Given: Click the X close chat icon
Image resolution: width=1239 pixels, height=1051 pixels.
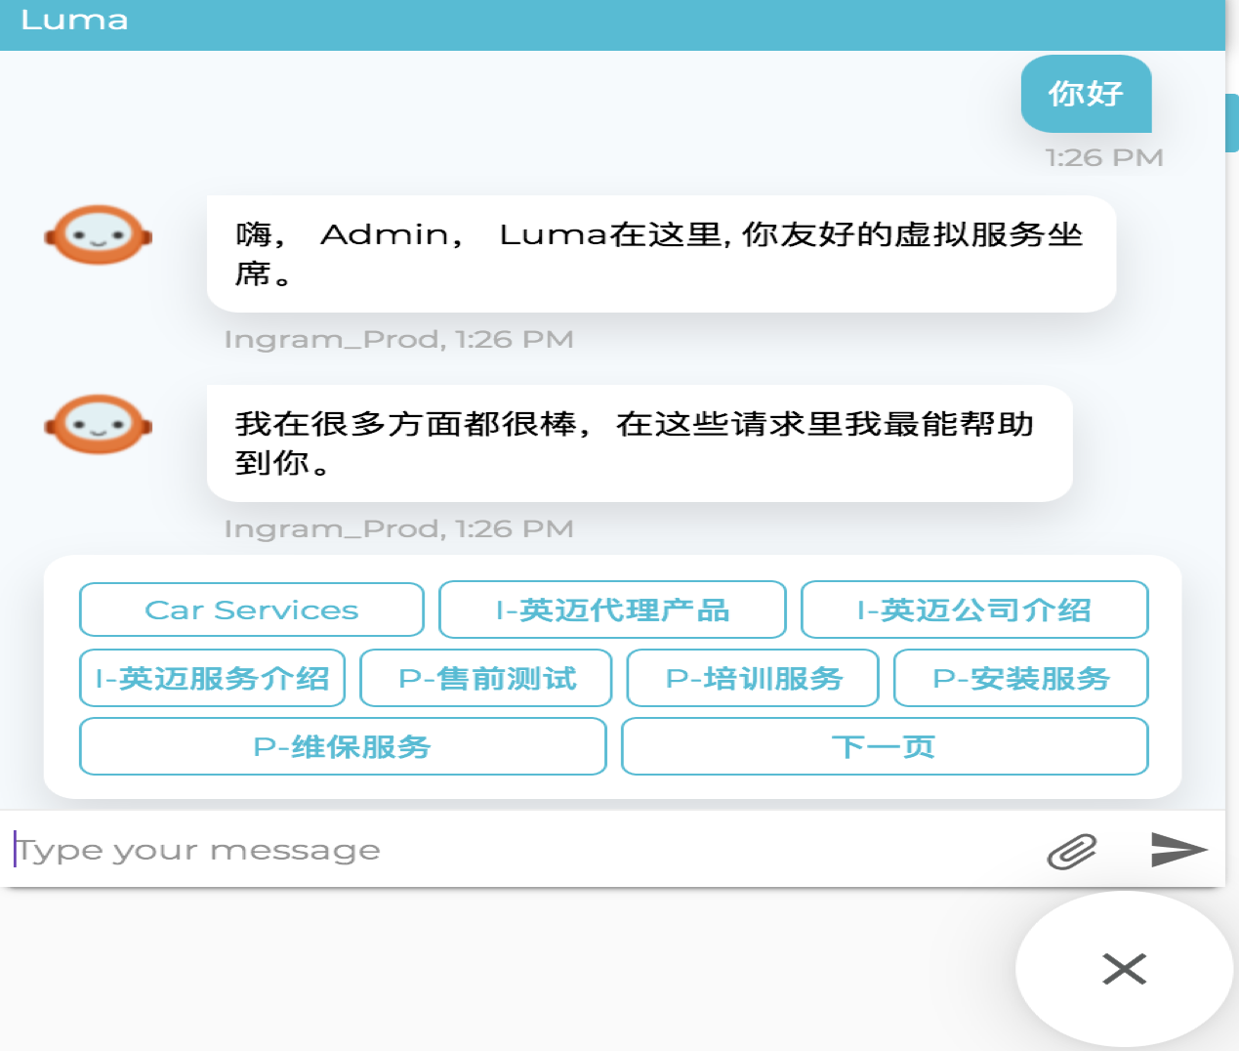Looking at the screenshot, I should pos(1124,969).
